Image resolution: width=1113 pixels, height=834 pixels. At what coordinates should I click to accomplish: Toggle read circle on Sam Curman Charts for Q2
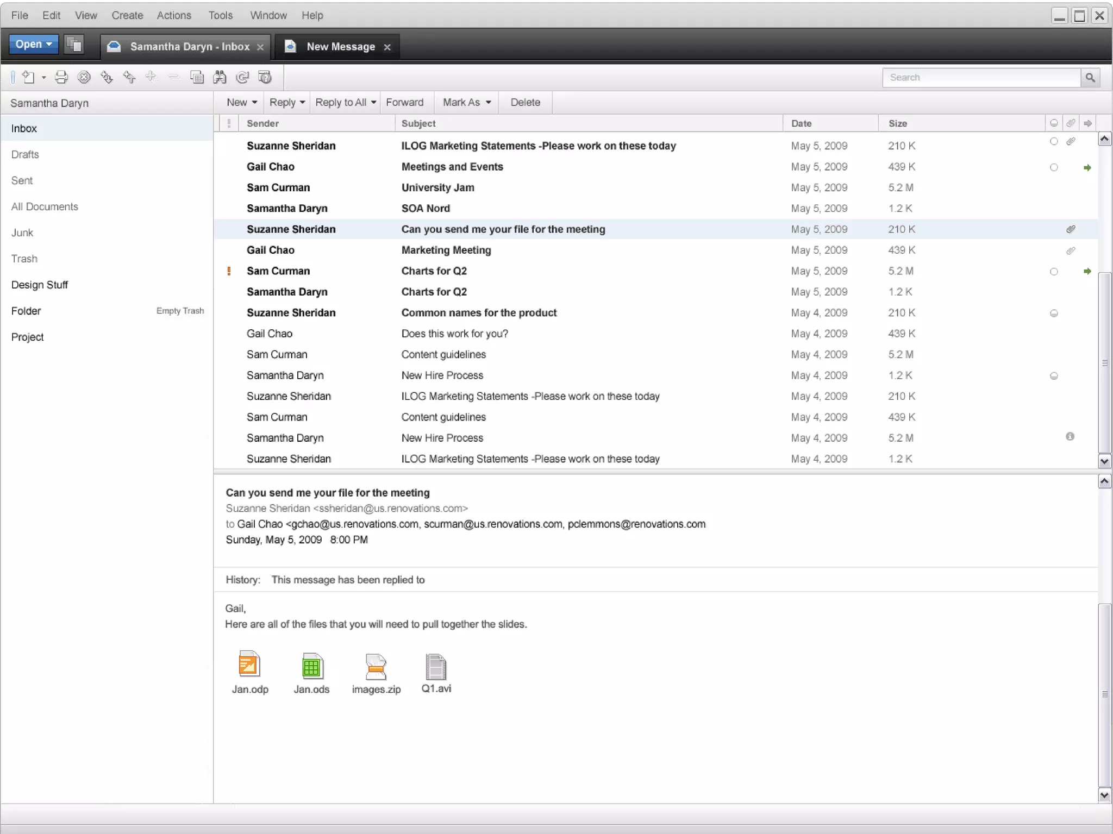click(1054, 271)
